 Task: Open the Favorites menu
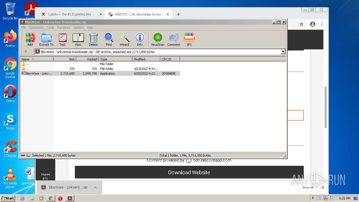[64, 27]
